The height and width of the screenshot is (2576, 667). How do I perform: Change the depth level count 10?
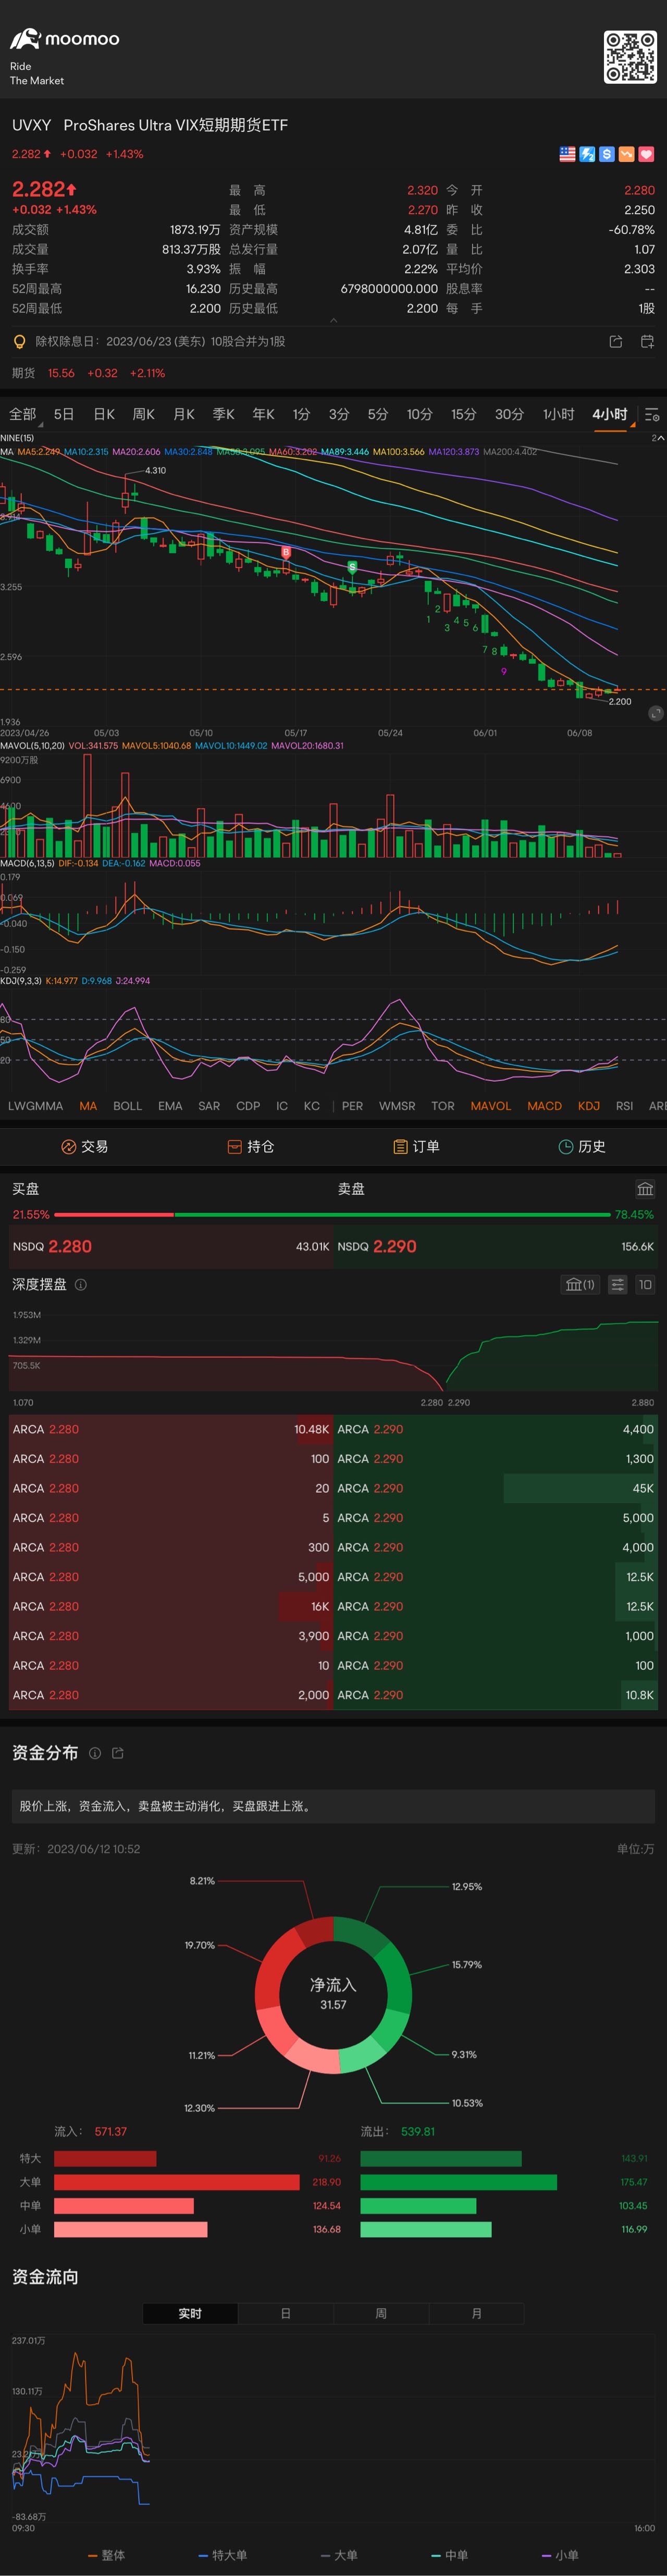(645, 1285)
